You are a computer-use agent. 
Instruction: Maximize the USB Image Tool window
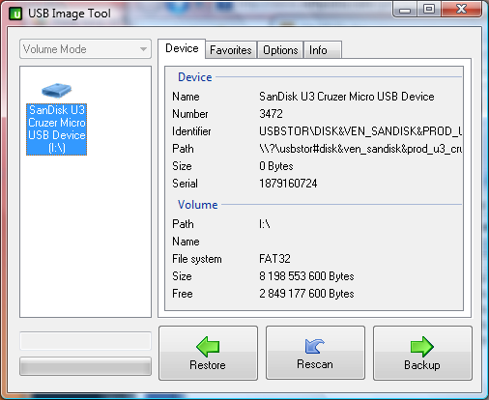(429, 10)
